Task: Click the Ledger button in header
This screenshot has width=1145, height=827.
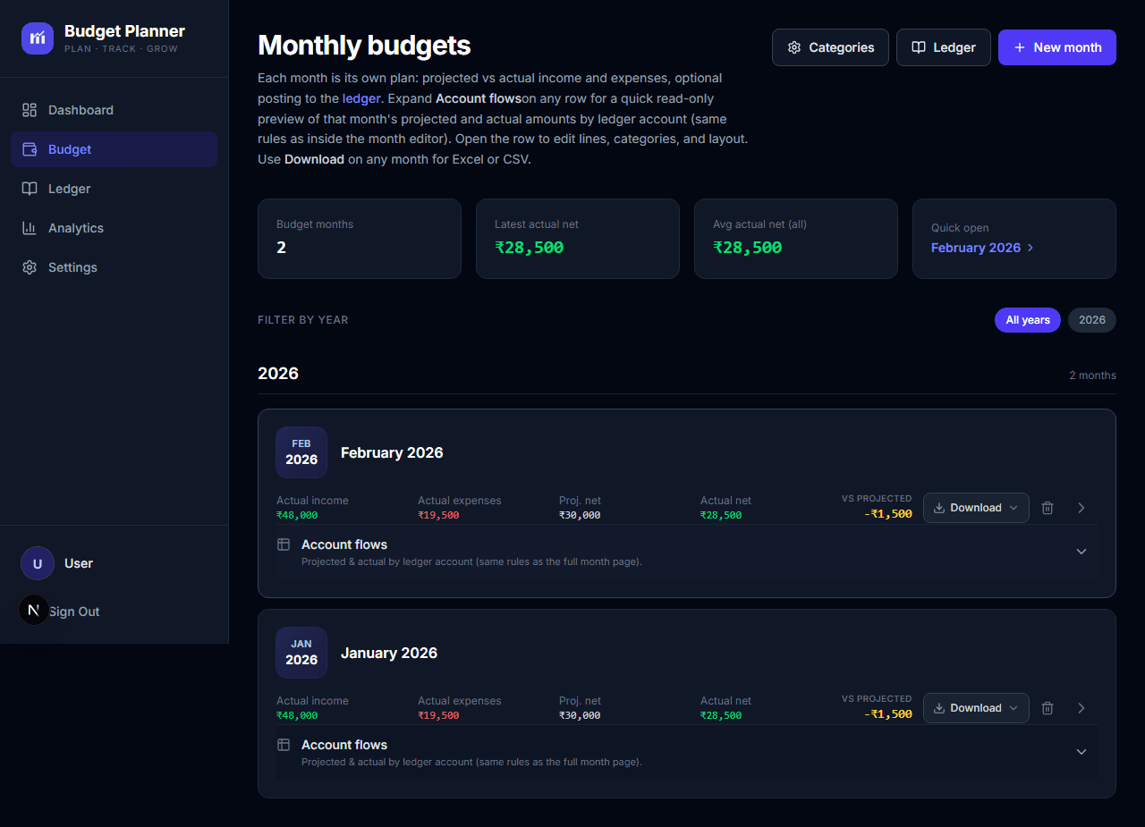Action: click(x=944, y=47)
